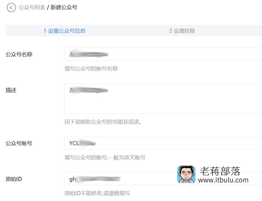Screen dimensions: 262x201
Task: Click the 原始ID input field
Action: (163, 179)
